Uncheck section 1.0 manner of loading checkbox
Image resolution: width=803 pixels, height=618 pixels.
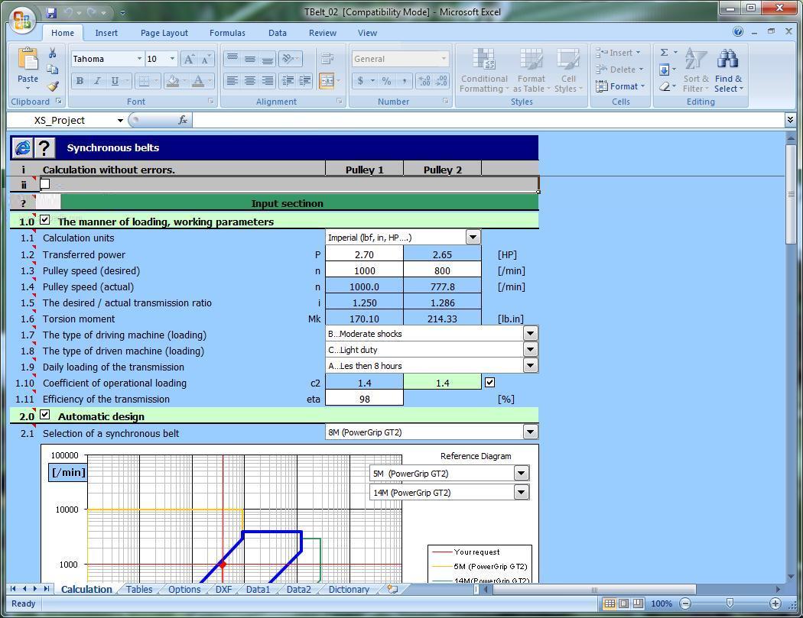(x=45, y=220)
